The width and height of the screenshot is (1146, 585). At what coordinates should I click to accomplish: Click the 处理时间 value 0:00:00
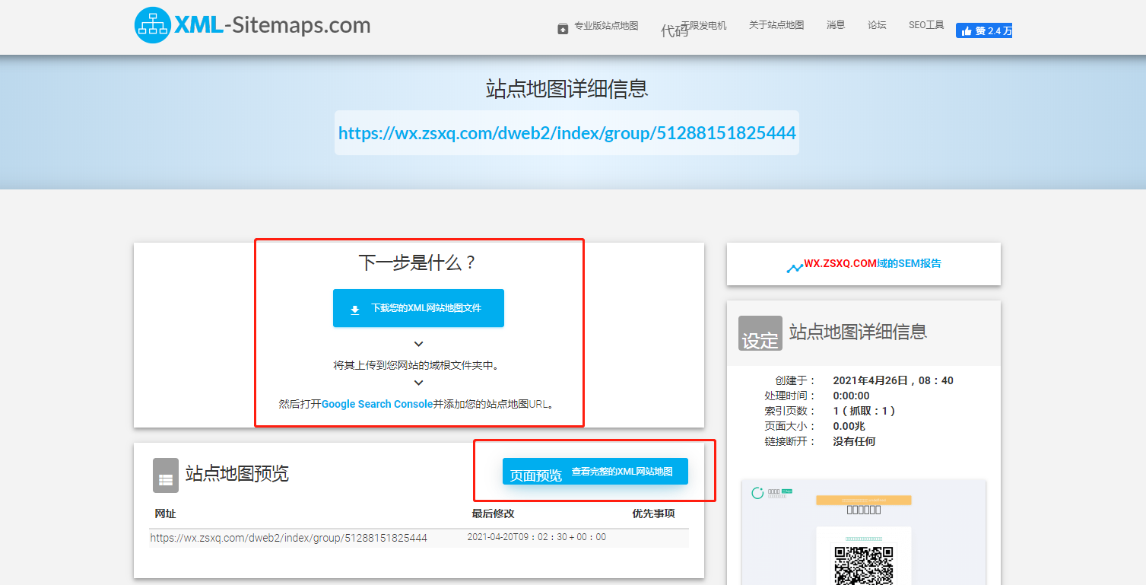(x=851, y=396)
